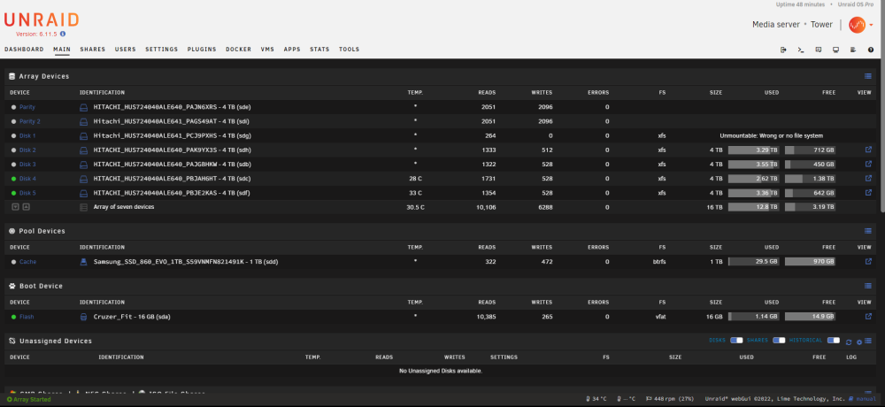Click the spin-up arrow under the array list
Screen dimensions: 885x407
click(26, 207)
